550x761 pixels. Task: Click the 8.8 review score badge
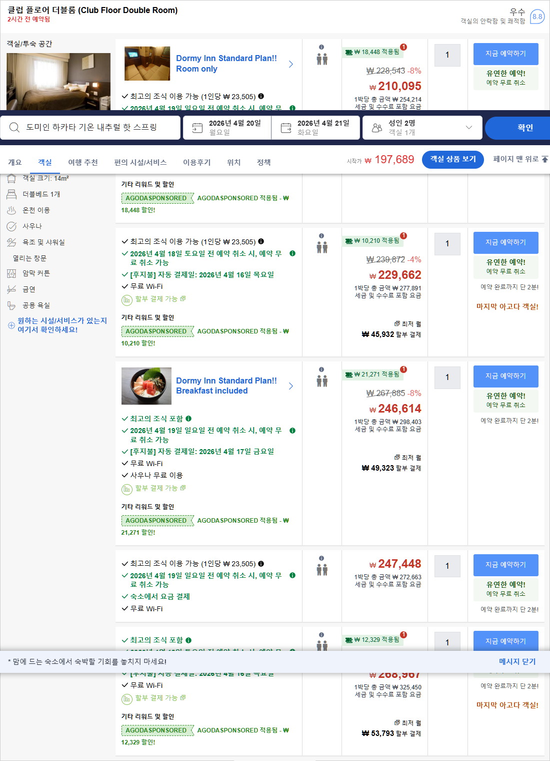[537, 17]
